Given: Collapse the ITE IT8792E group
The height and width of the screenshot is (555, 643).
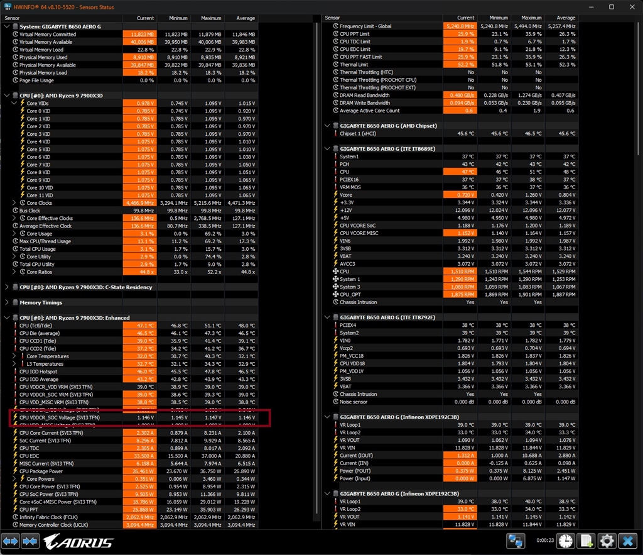Looking at the screenshot, I should coord(327,317).
